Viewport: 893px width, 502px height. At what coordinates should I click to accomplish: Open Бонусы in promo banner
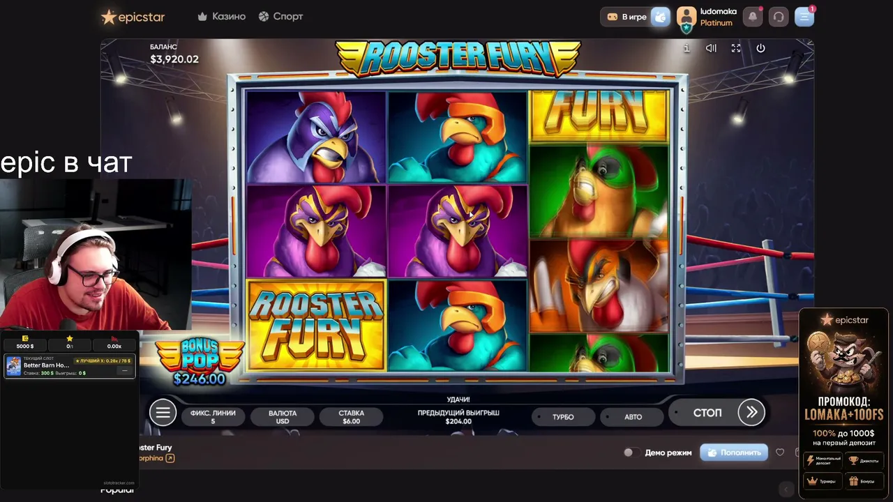[864, 481]
